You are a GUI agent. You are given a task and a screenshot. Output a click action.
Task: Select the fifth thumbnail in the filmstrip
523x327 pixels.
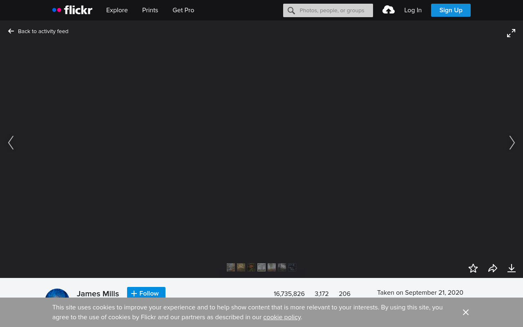pos(272,267)
